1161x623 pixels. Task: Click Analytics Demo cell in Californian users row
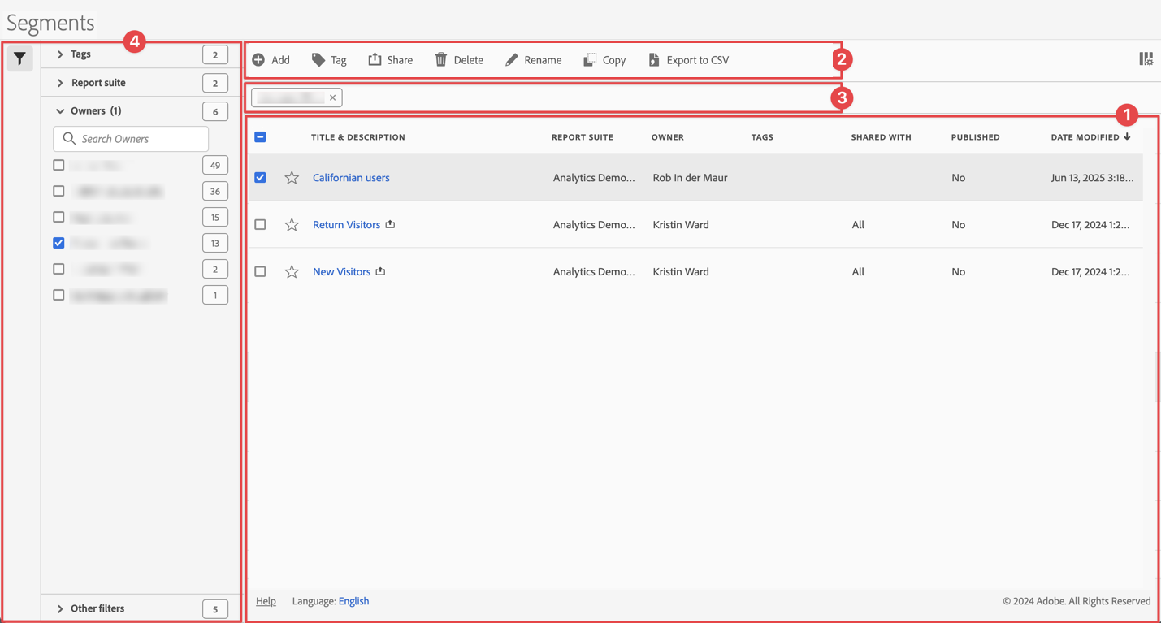click(594, 178)
